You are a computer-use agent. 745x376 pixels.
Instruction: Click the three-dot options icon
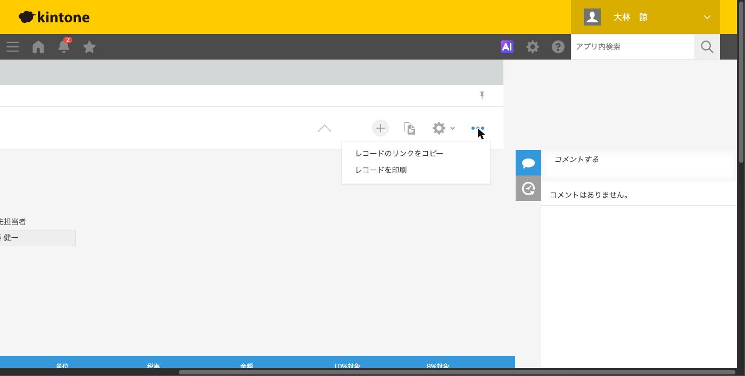coord(478,128)
